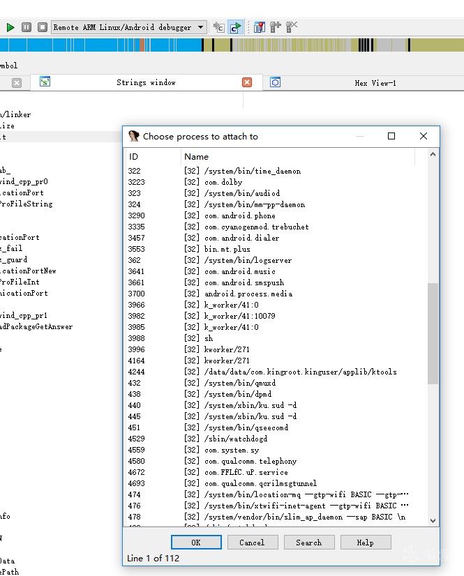Select process 3290 com.android.phone

click(x=276, y=215)
